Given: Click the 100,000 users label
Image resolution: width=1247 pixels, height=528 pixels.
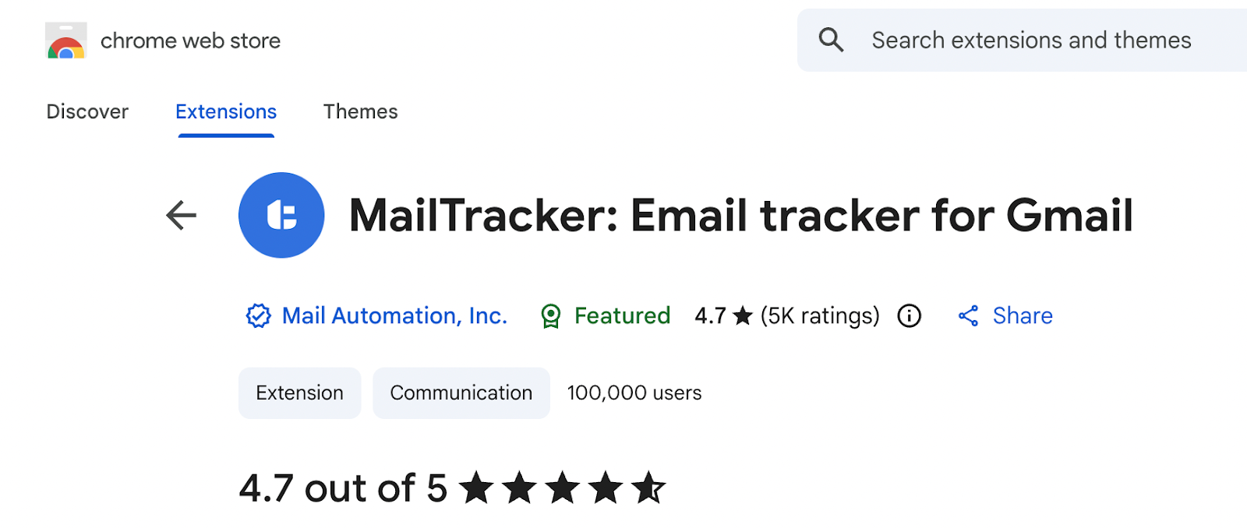Looking at the screenshot, I should pyautogui.click(x=634, y=392).
